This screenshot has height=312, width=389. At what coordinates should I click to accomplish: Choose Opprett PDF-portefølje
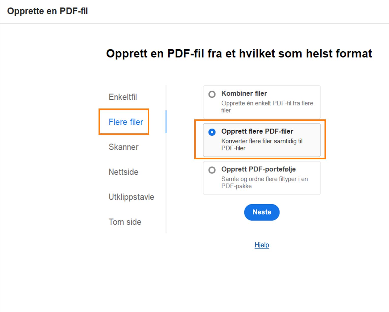(212, 170)
